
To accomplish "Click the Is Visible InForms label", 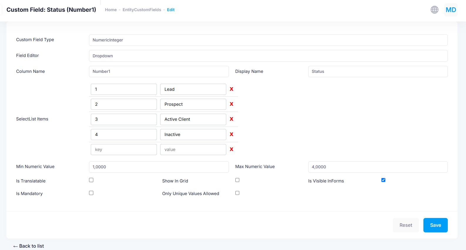I will (x=326, y=181).
